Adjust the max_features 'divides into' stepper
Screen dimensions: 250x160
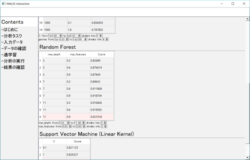105,126
